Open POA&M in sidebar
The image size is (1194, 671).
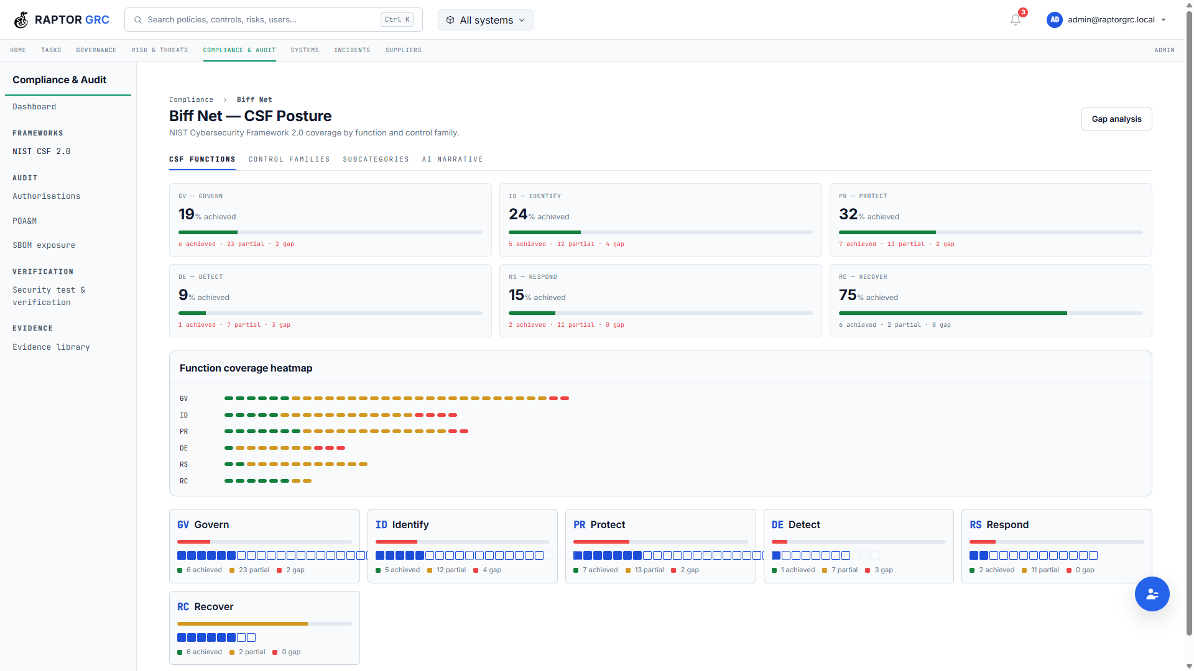tap(24, 221)
